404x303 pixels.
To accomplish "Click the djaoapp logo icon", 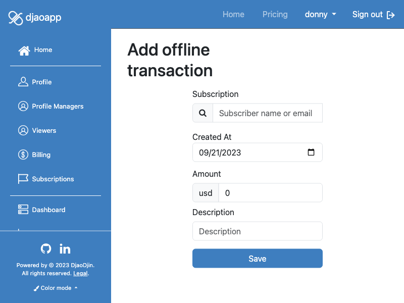I will (x=16, y=18).
